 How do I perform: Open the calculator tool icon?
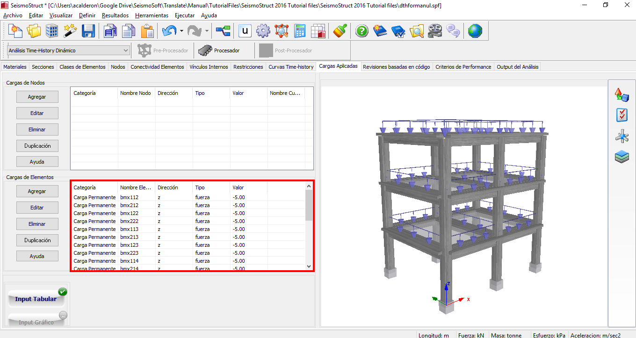coord(300,31)
